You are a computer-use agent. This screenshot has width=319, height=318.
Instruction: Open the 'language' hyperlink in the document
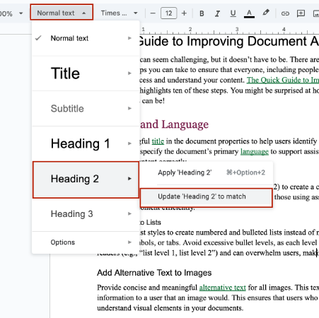tap(255, 151)
